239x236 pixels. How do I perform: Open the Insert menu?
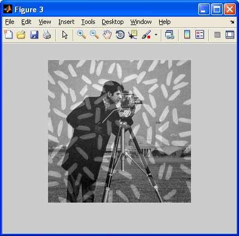pos(66,22)
